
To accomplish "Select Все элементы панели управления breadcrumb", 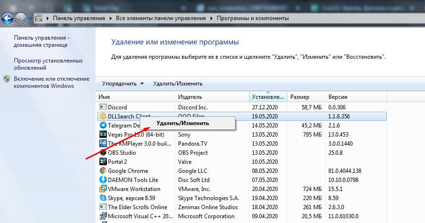I will 161,18.
